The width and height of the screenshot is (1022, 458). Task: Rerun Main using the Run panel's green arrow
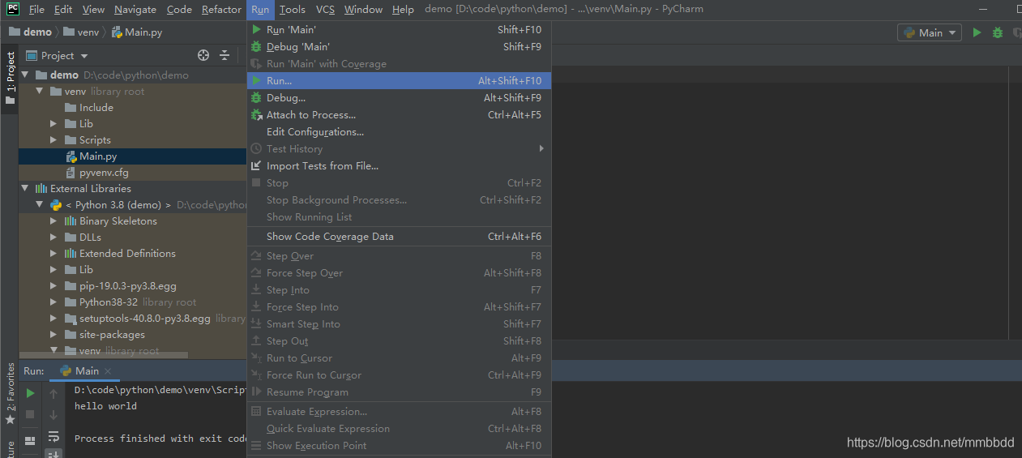pyautogui.click(x=30, y=393)
